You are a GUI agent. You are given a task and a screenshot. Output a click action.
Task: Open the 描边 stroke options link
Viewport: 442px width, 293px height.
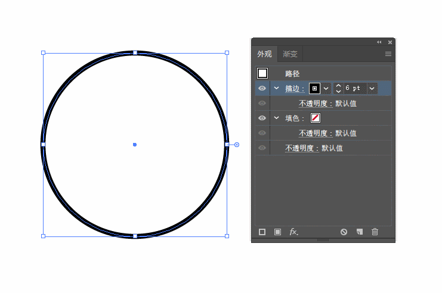click(x=295, y=89)
